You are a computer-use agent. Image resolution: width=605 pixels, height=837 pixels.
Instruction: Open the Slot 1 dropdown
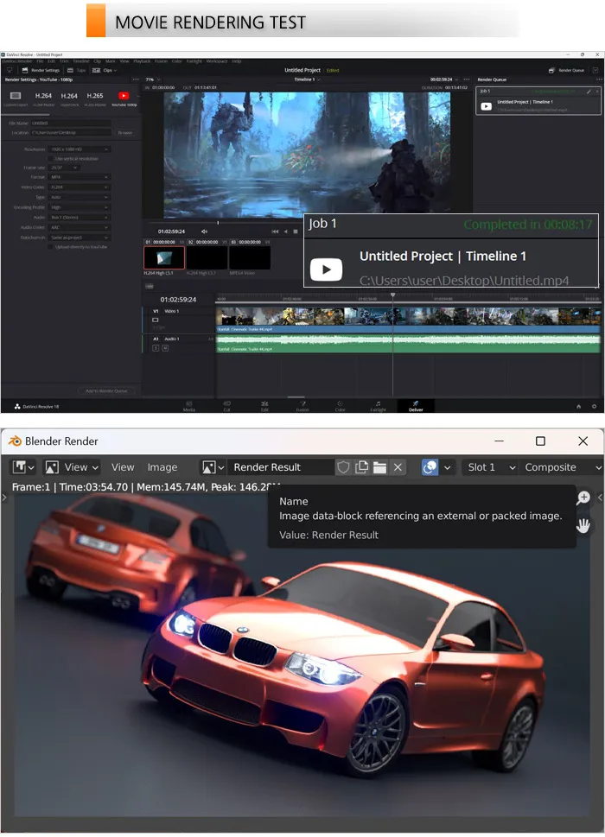pos(490,467)
